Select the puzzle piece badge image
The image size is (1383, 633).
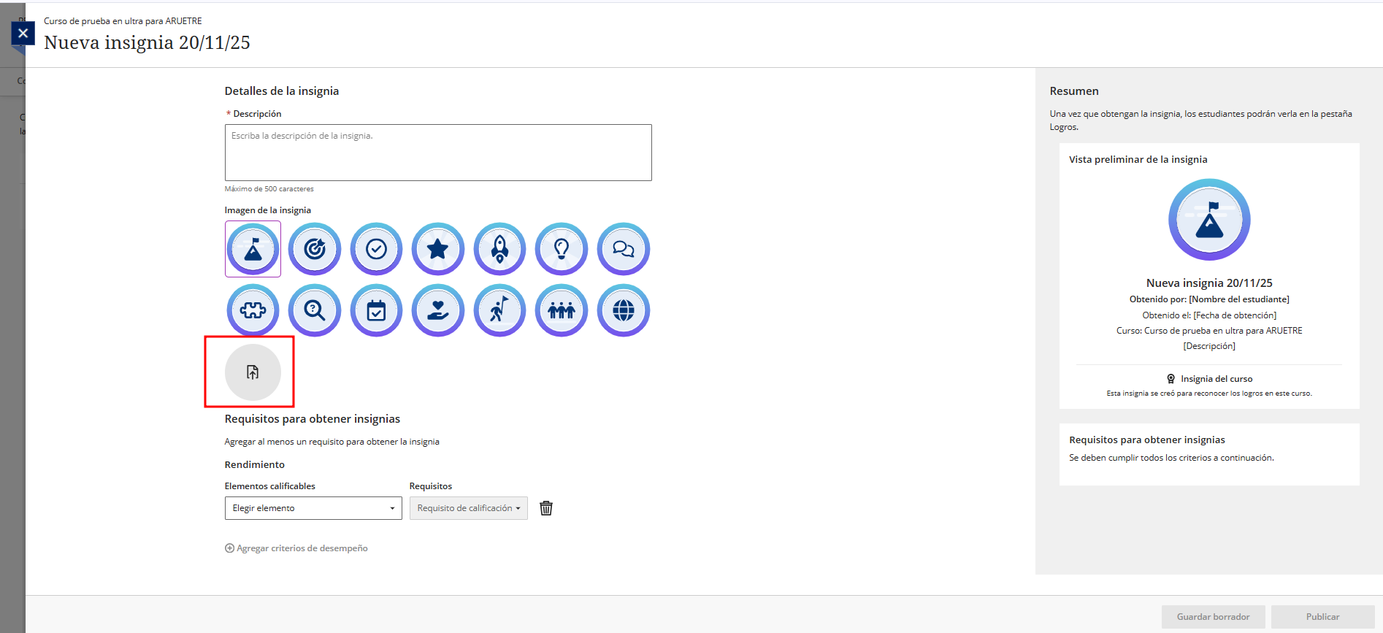coord(253,310)
